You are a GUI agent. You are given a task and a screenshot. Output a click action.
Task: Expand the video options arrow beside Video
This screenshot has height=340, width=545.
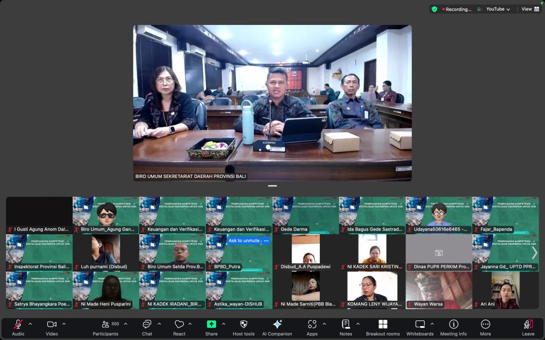coord(64,324)
